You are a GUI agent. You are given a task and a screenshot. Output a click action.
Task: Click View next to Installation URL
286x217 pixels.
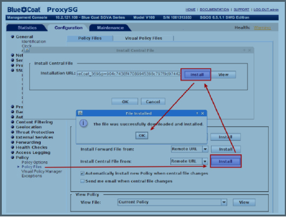(223, 75)
